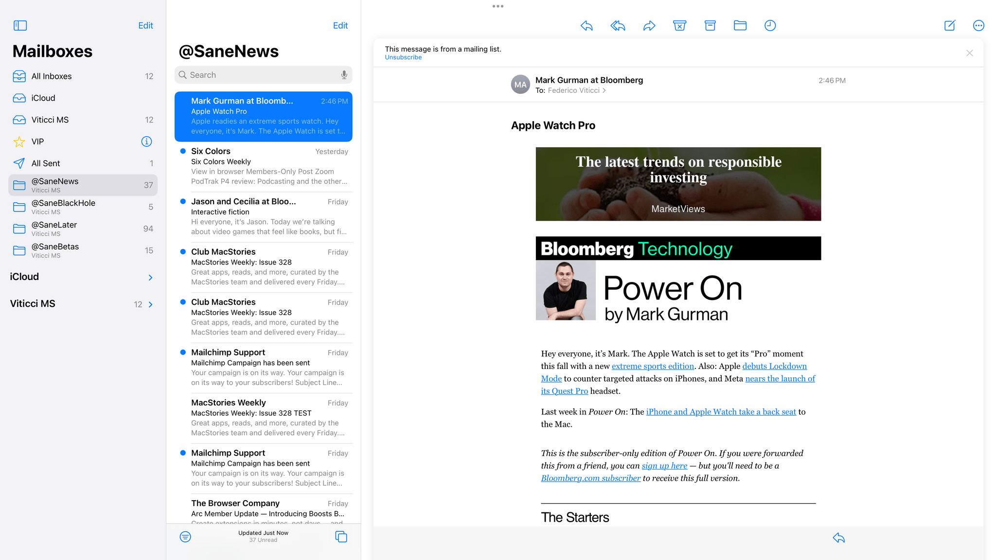The width and height of the screenshot is (996, 560).
Task: Open the Viticci MS inbox
Action: (83, 120)
